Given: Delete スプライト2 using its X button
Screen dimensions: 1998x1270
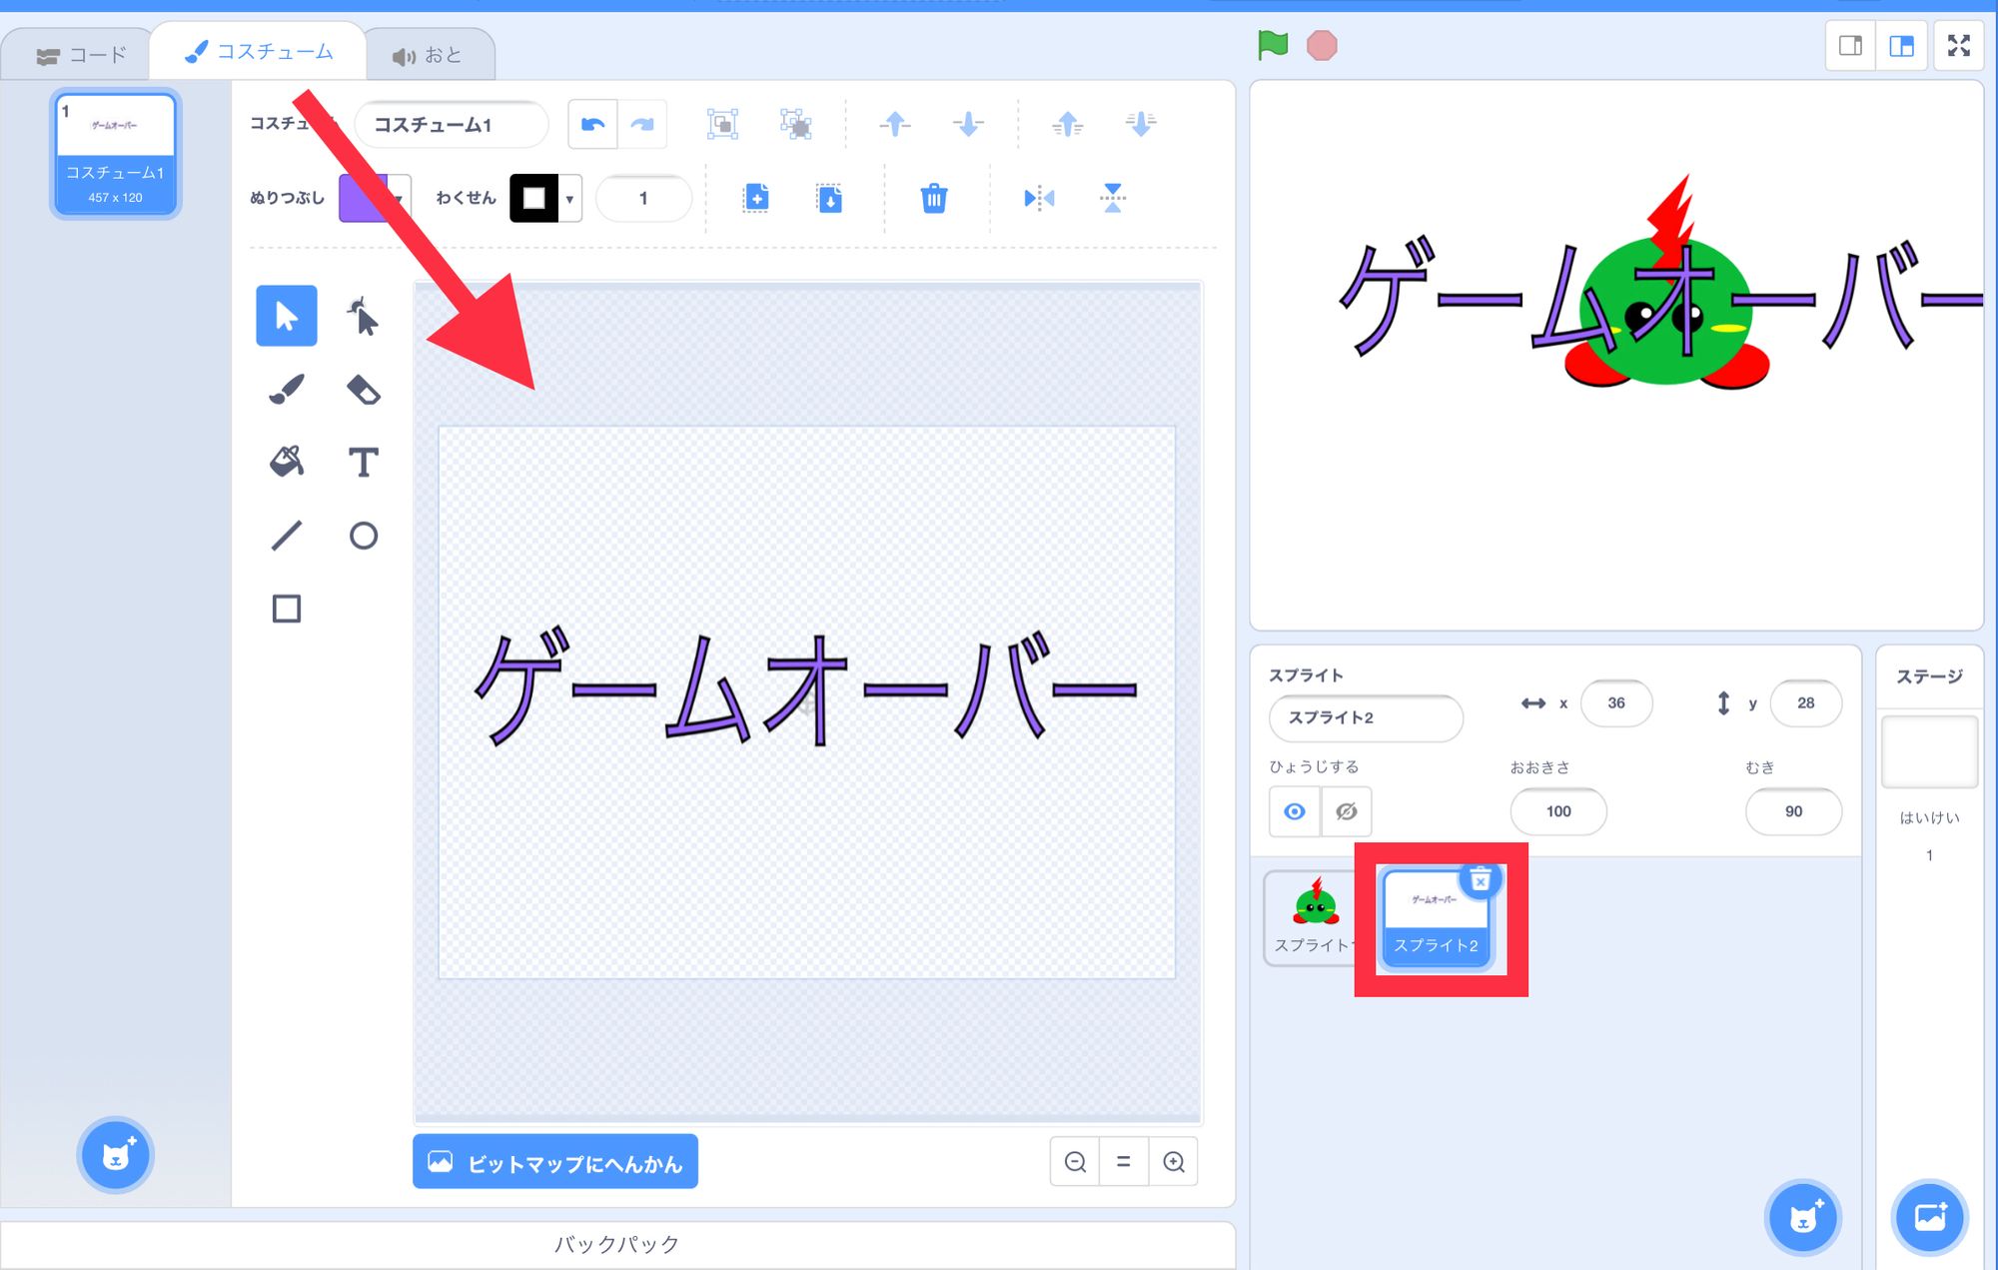Looking at the screenshot, I should [1479, 879].
